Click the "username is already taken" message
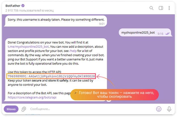This screenshot has width=177, height=117. point(56,20)
